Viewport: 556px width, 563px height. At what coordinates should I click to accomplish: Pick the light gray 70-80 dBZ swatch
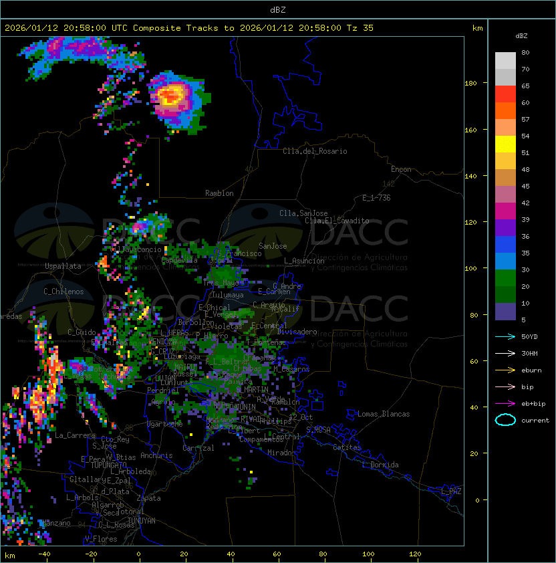[x=505, y=61]
